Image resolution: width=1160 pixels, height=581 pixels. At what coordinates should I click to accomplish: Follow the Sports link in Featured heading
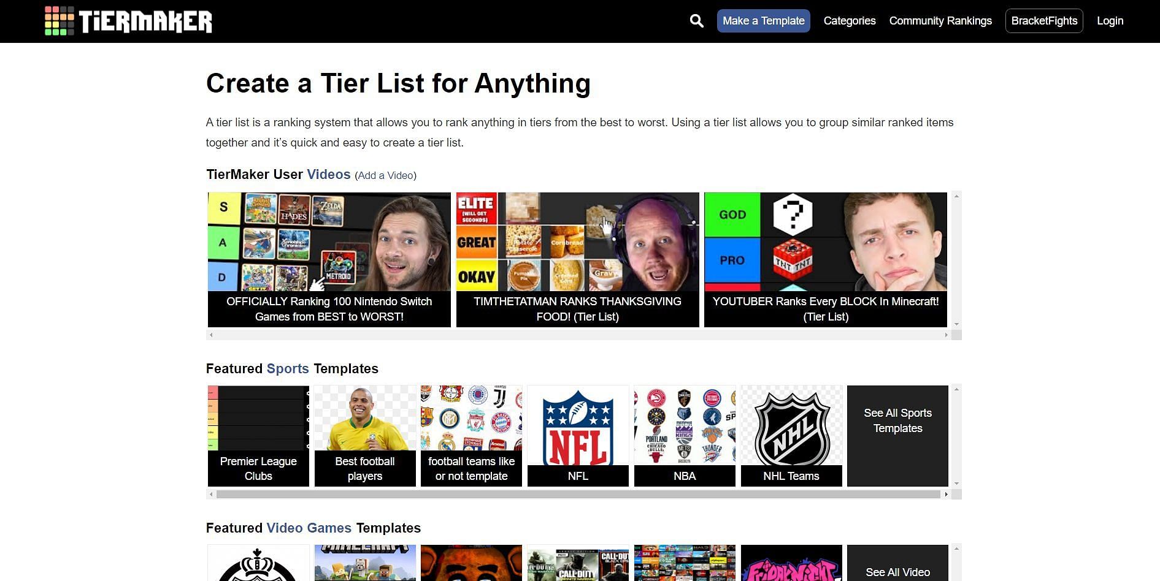288,369
